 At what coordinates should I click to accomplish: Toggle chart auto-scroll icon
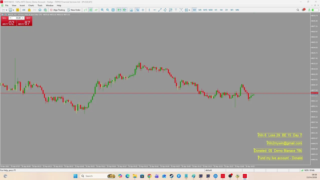pyautogui.click(x=119, y=10)
